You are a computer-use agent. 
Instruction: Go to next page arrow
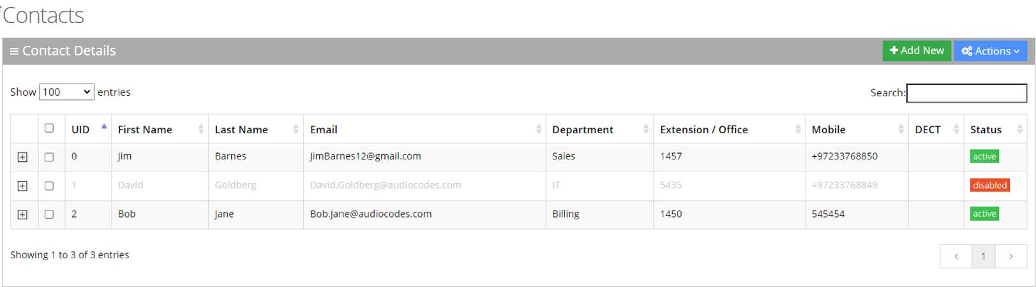coord(1011,256)
